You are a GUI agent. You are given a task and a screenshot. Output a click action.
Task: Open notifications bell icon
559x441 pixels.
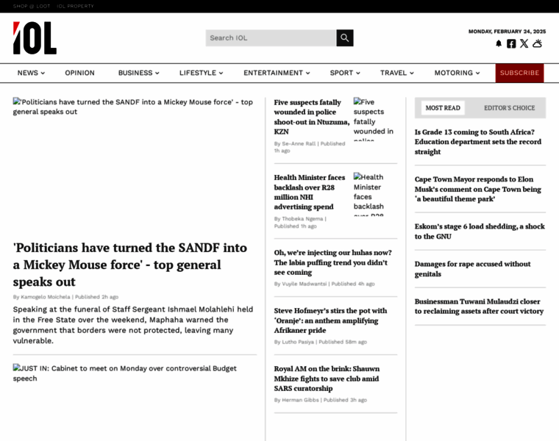(x=499, y=43)
